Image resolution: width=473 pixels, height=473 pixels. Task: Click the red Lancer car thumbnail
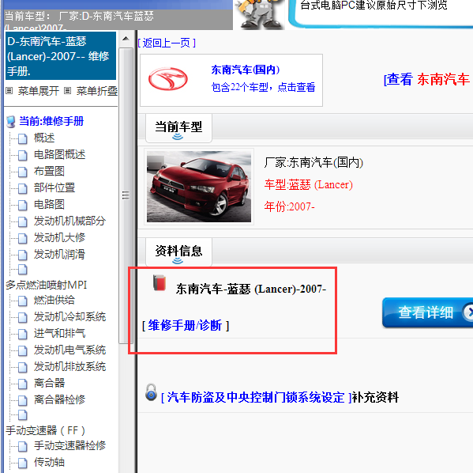[x=199, y=187]
